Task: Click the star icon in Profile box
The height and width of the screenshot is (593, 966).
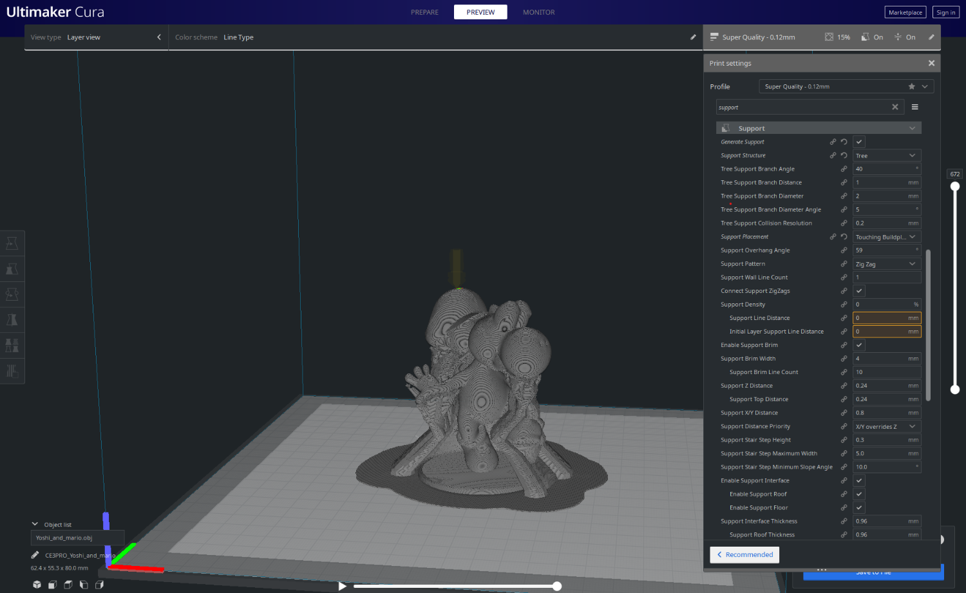Action: [x=911, y=86]
